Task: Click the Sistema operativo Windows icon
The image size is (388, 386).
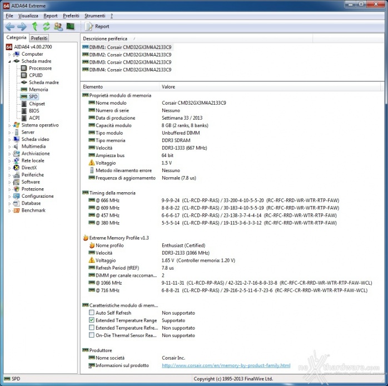Action: point(16,125)
